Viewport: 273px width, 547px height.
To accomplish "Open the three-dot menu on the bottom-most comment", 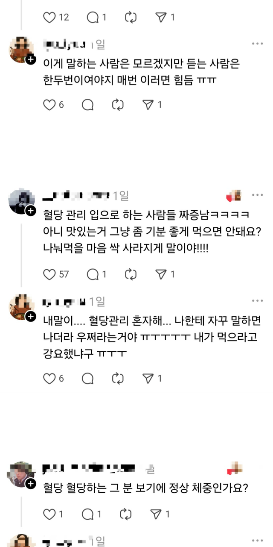I will click(257, 541).
